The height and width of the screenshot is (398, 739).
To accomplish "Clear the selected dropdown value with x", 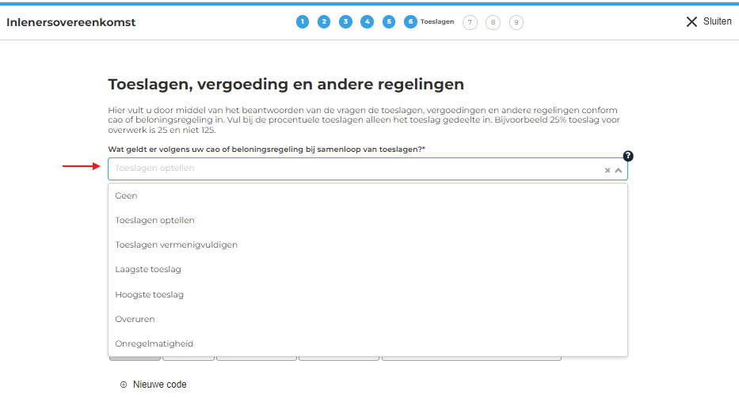I will [608, 170].
